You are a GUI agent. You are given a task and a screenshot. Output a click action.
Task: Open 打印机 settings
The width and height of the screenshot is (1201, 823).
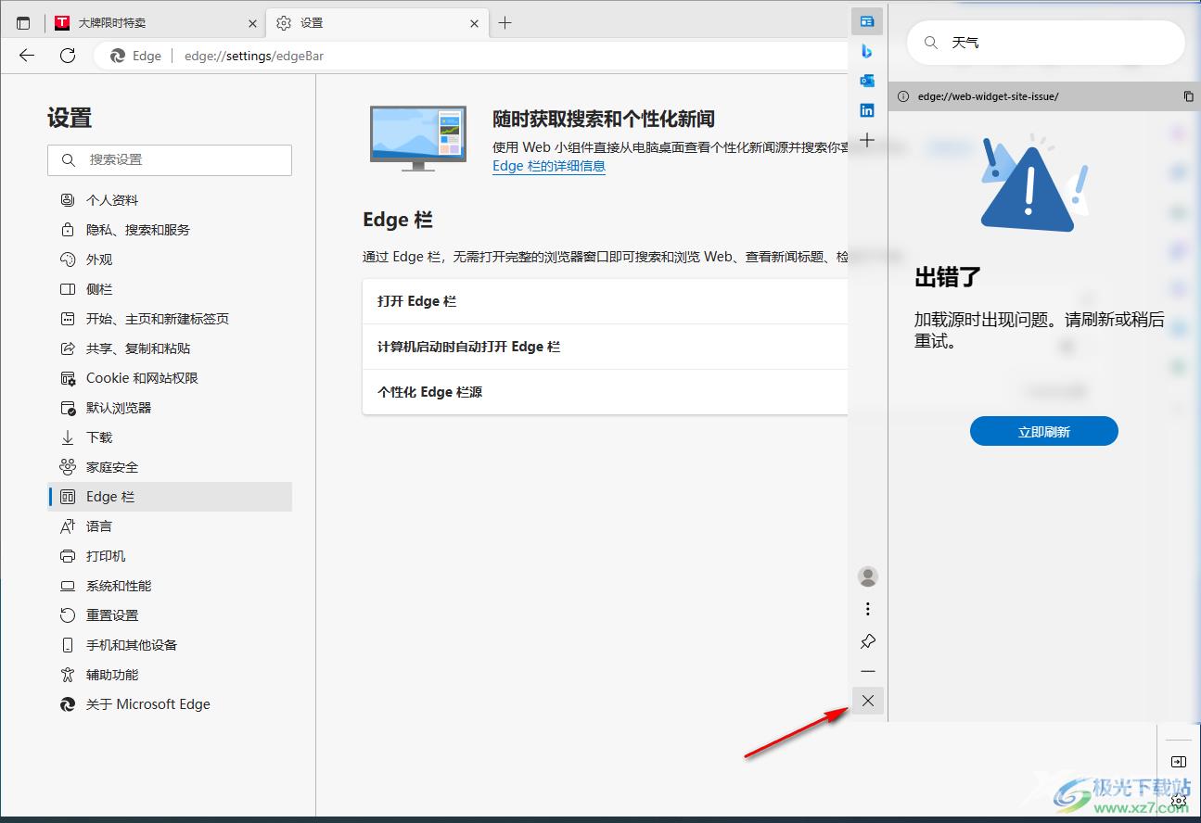(x=170, y=556)
